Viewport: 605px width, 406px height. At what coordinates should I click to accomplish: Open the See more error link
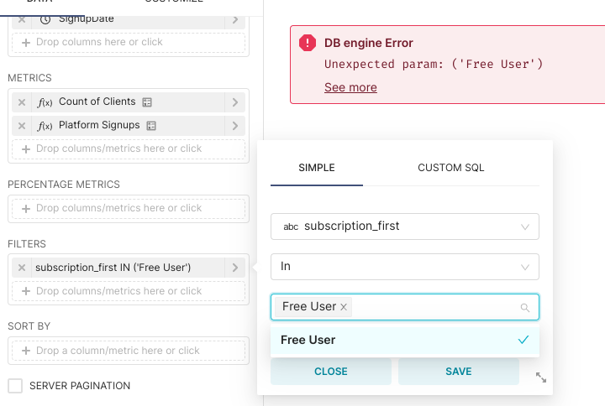(350, 87)
